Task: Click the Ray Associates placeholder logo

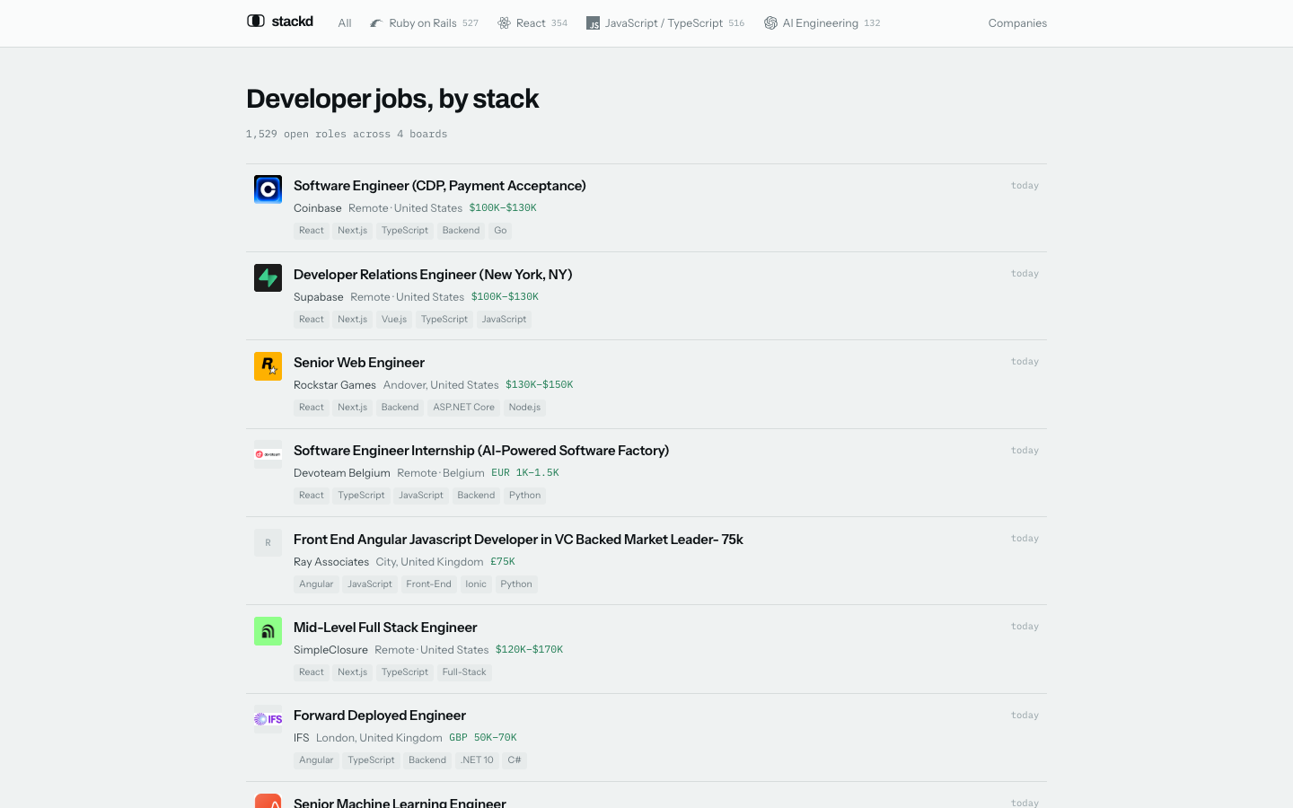Action: click(x=268, y=542)
